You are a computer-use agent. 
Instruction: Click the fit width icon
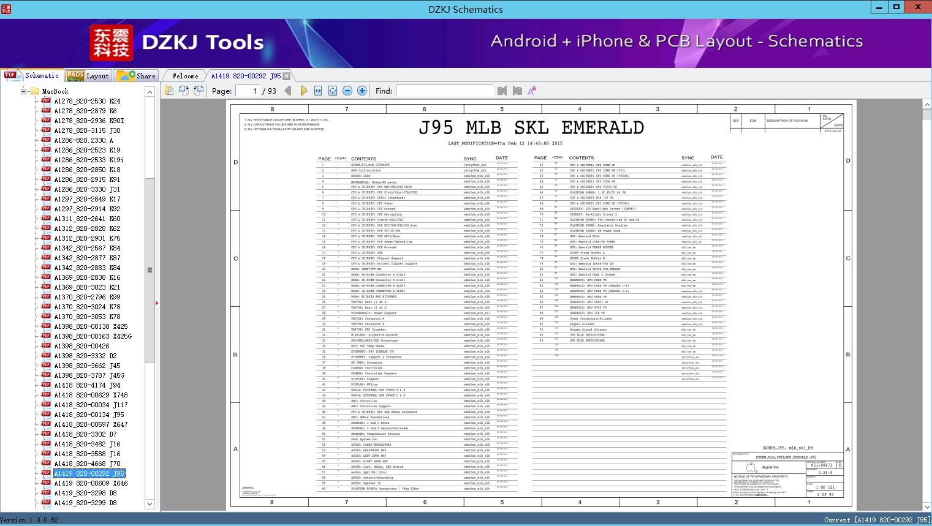tap(318, 91)
